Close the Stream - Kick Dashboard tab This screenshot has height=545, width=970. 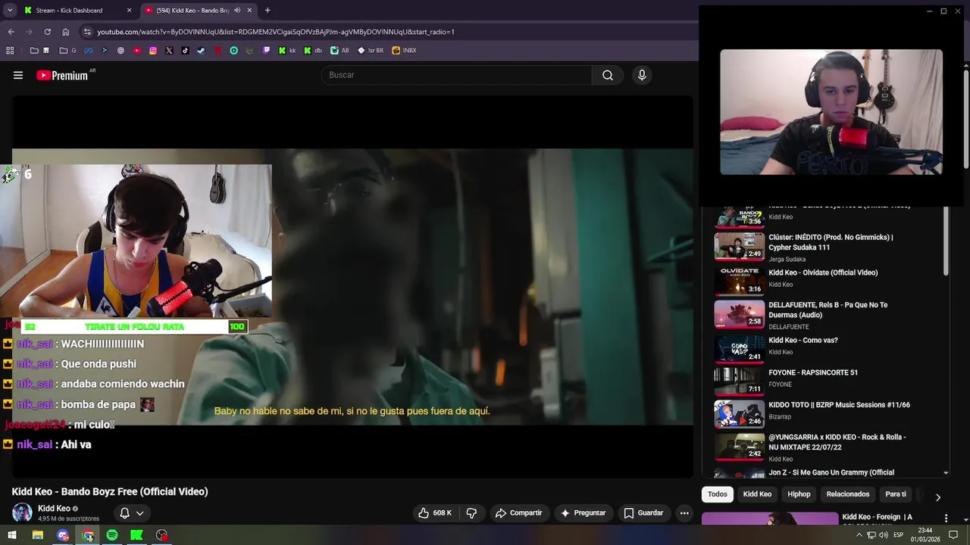(129, 11)
